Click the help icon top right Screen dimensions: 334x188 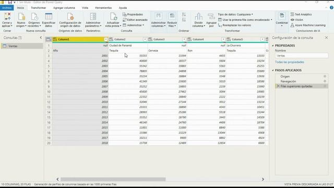pyautogui.click(x=331, y=7)
